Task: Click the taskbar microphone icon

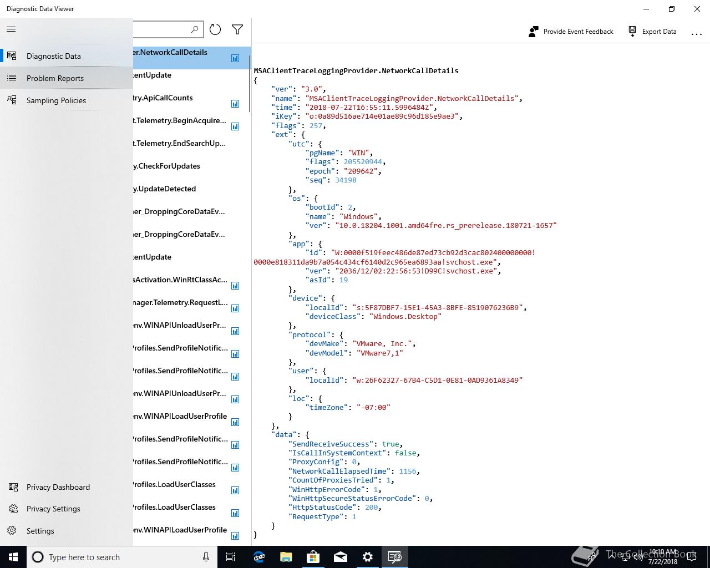Action: coord(206,557)
